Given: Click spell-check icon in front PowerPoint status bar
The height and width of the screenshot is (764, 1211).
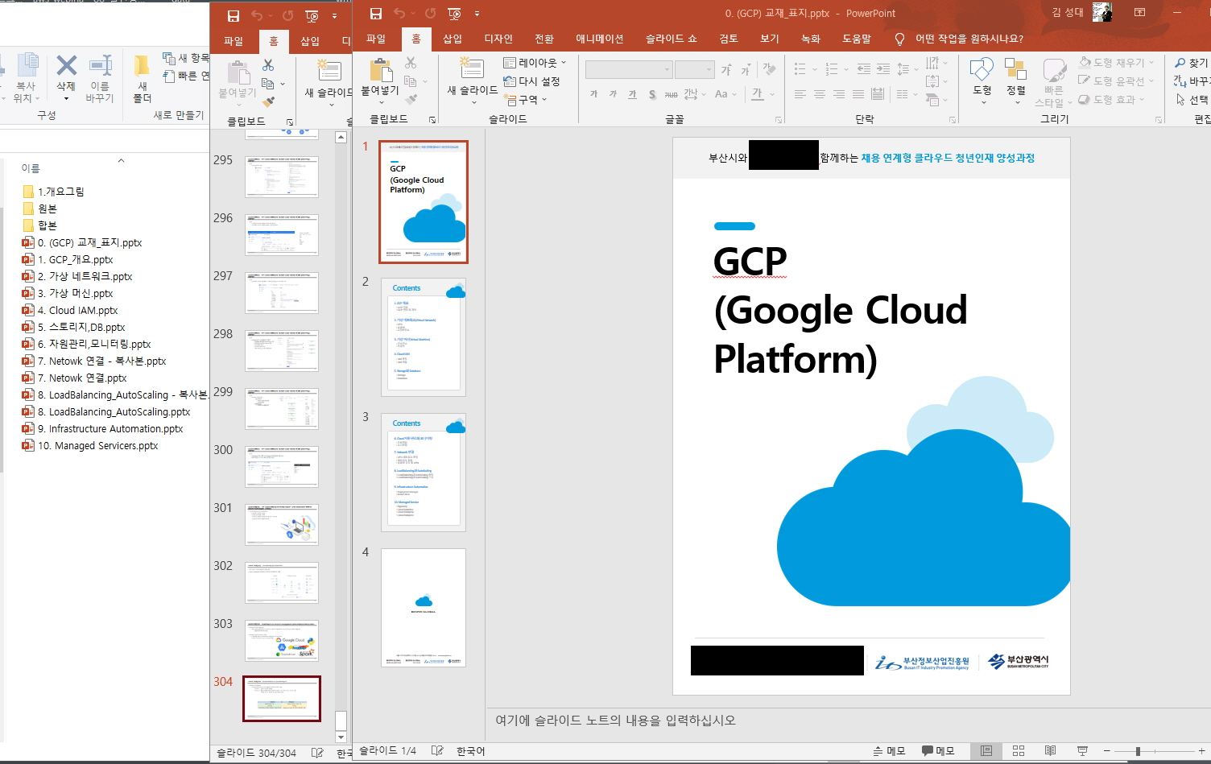Looking at the screenshot, I should 437,750.
